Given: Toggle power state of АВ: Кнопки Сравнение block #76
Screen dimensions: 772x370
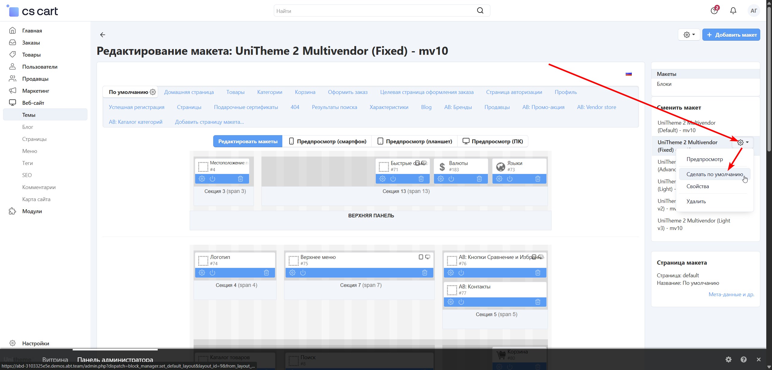Looking at the screenshot, I should tap(461, 273).
